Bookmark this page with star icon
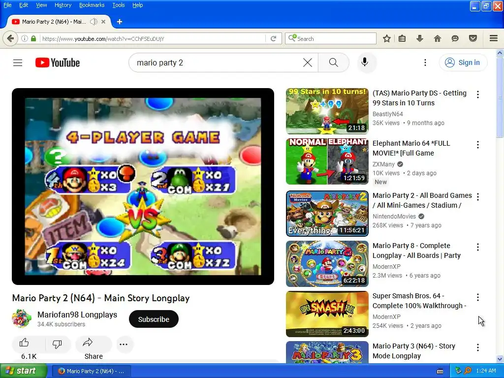 387,38
